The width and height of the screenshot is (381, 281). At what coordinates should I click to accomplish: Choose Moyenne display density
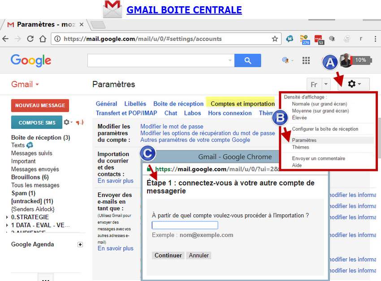pos(320,111)
